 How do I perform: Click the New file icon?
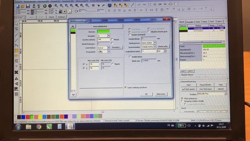(x=18, y=6)
